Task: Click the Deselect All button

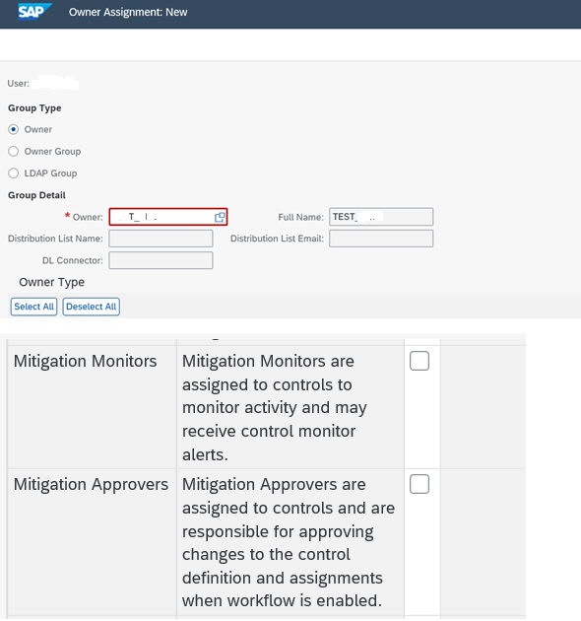Action: [91, 307]
